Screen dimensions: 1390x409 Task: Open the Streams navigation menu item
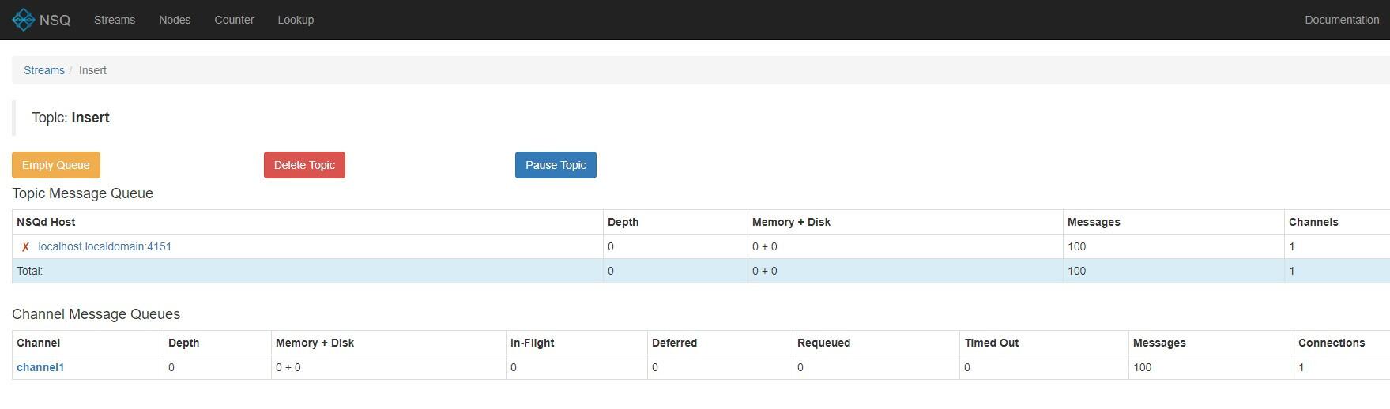[115, 20]
